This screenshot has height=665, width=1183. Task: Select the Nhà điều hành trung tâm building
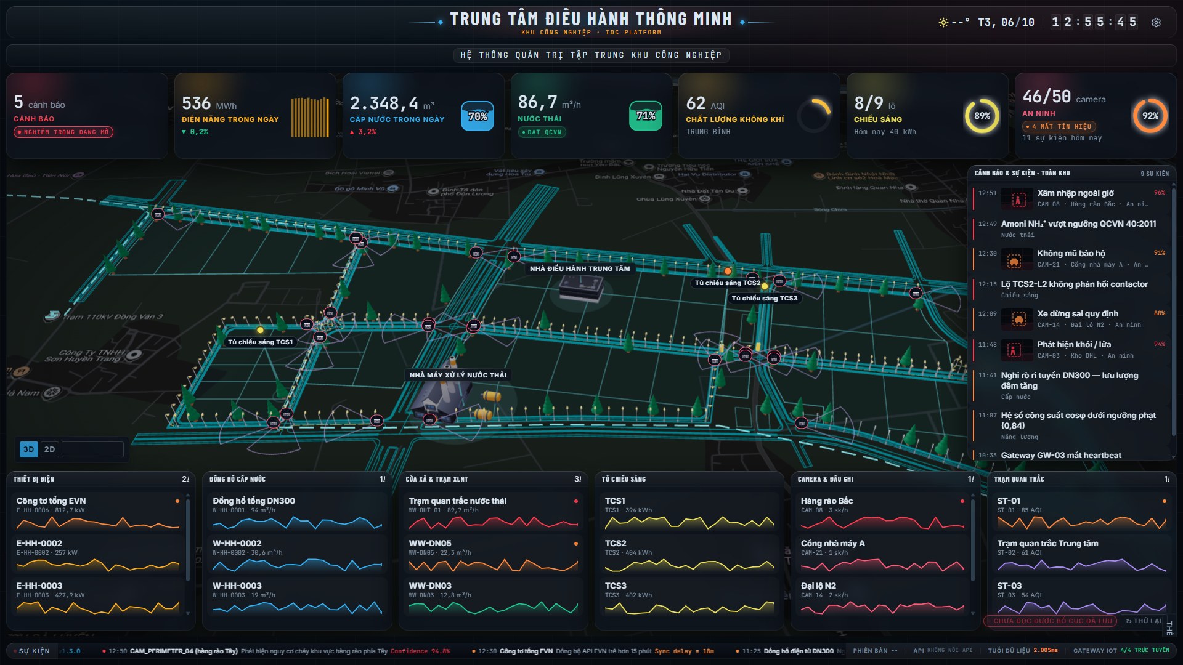[580, 288]
